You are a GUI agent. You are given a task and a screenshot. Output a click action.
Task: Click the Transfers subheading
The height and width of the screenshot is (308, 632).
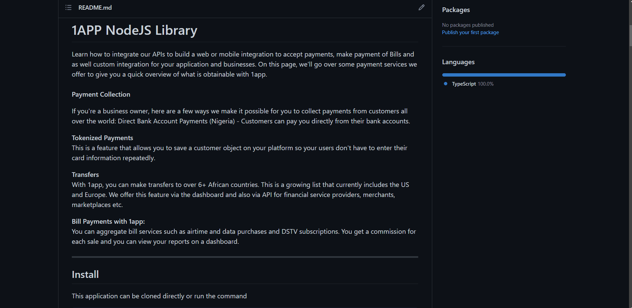tap(85, 175)
